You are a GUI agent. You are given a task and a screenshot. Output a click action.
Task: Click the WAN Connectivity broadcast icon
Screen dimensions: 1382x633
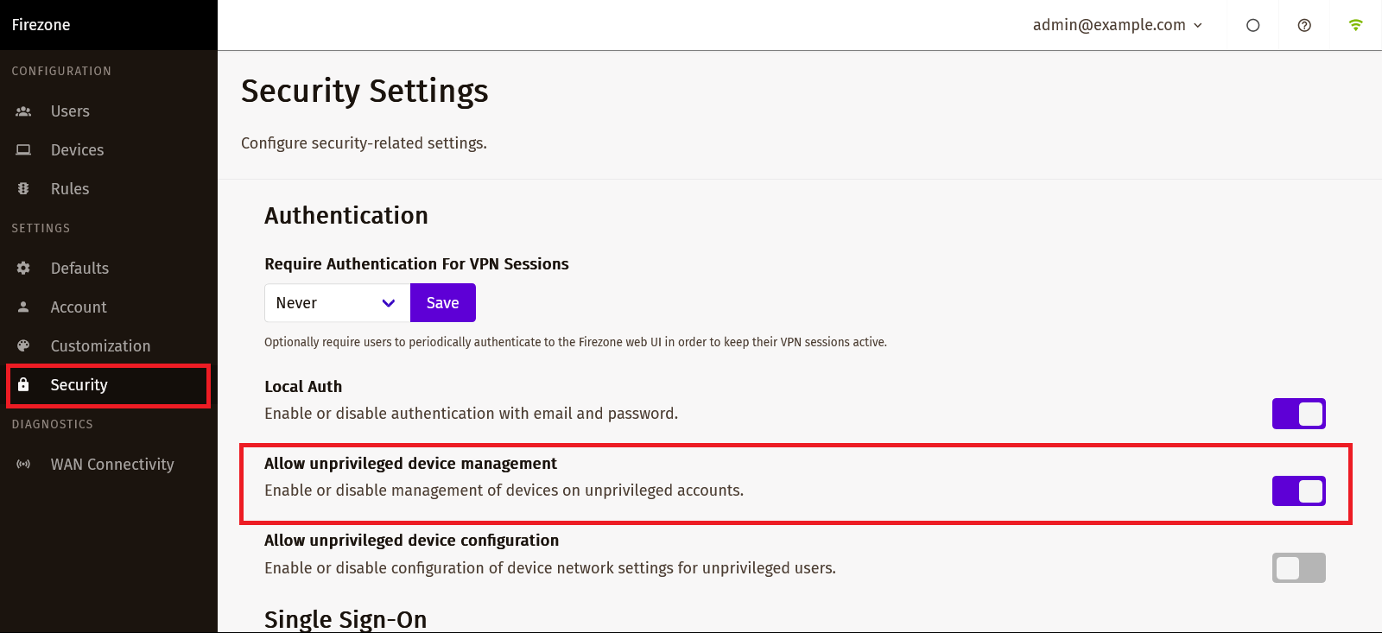pyautogui.click(x=23, y=465)
